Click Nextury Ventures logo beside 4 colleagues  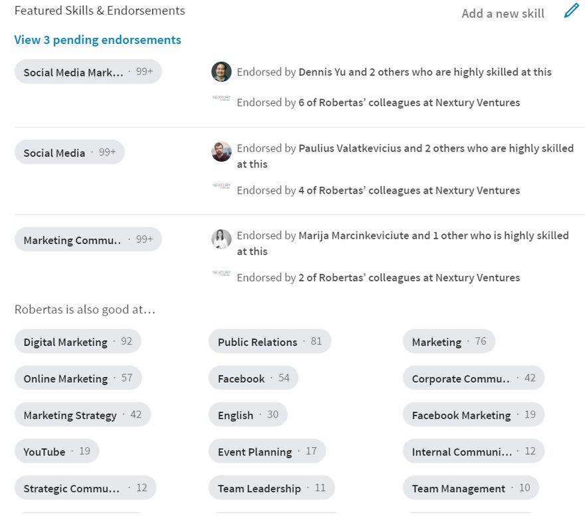tap(221, 186)
